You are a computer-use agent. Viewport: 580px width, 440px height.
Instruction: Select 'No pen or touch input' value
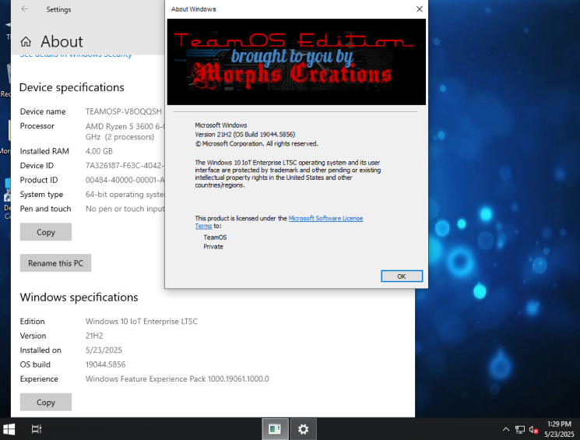(125, 209)
